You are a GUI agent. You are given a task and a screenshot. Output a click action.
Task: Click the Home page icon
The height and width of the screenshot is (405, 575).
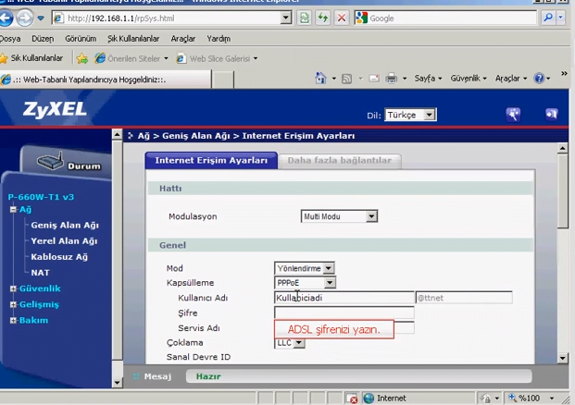(320, 78)
